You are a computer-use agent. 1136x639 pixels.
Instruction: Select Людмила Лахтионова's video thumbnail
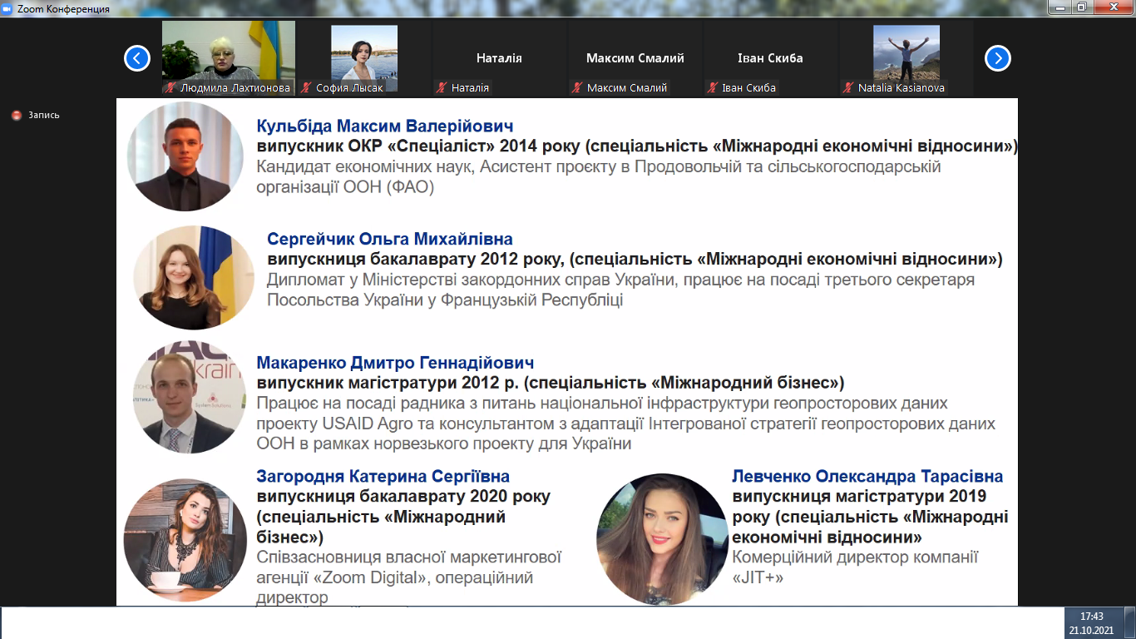tap(228, 52)
